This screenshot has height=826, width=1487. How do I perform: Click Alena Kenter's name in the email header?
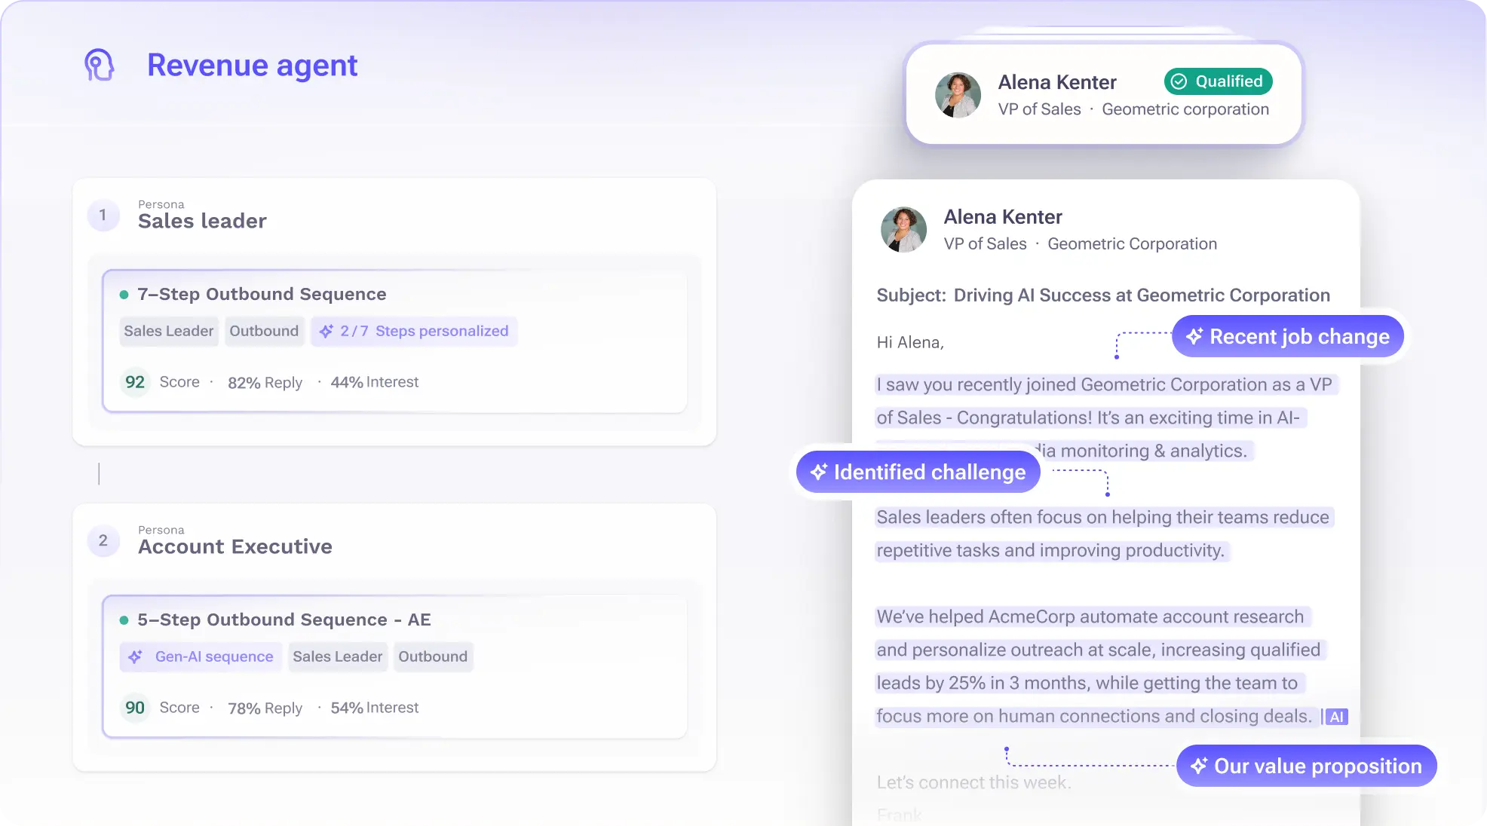point(1003,217)
